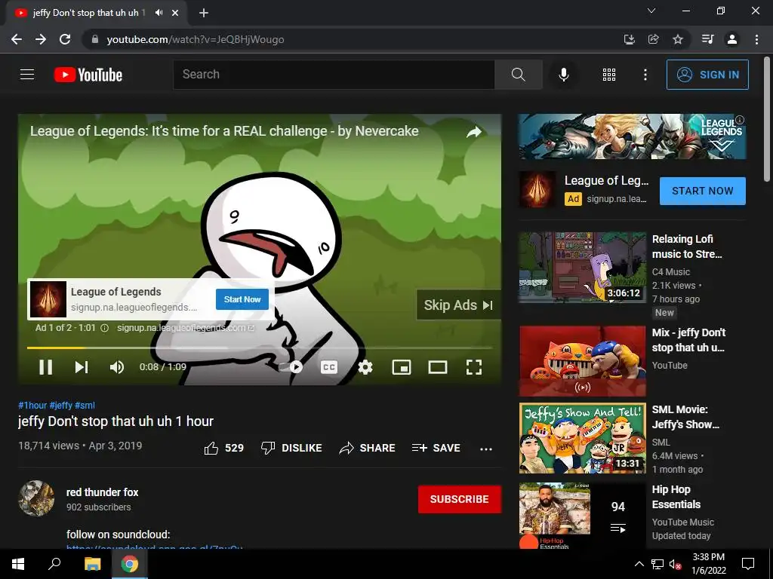The height and width of the screenshot is (579, 773).
Task: Open the YouTube hamburger guide menu
Action: 27,75
